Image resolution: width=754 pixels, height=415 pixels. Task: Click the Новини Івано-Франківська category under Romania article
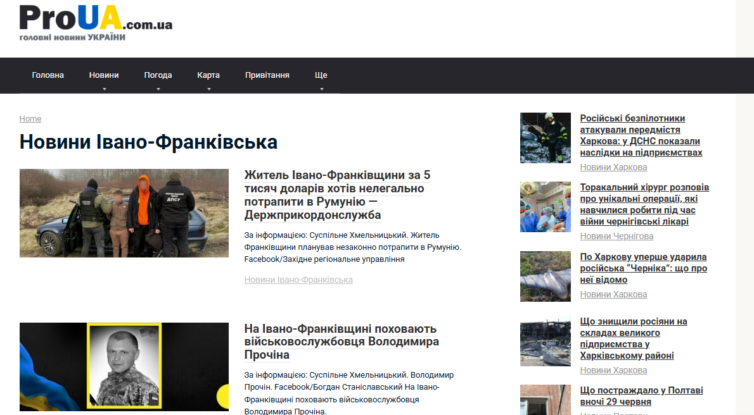click(x=298, y=280)
